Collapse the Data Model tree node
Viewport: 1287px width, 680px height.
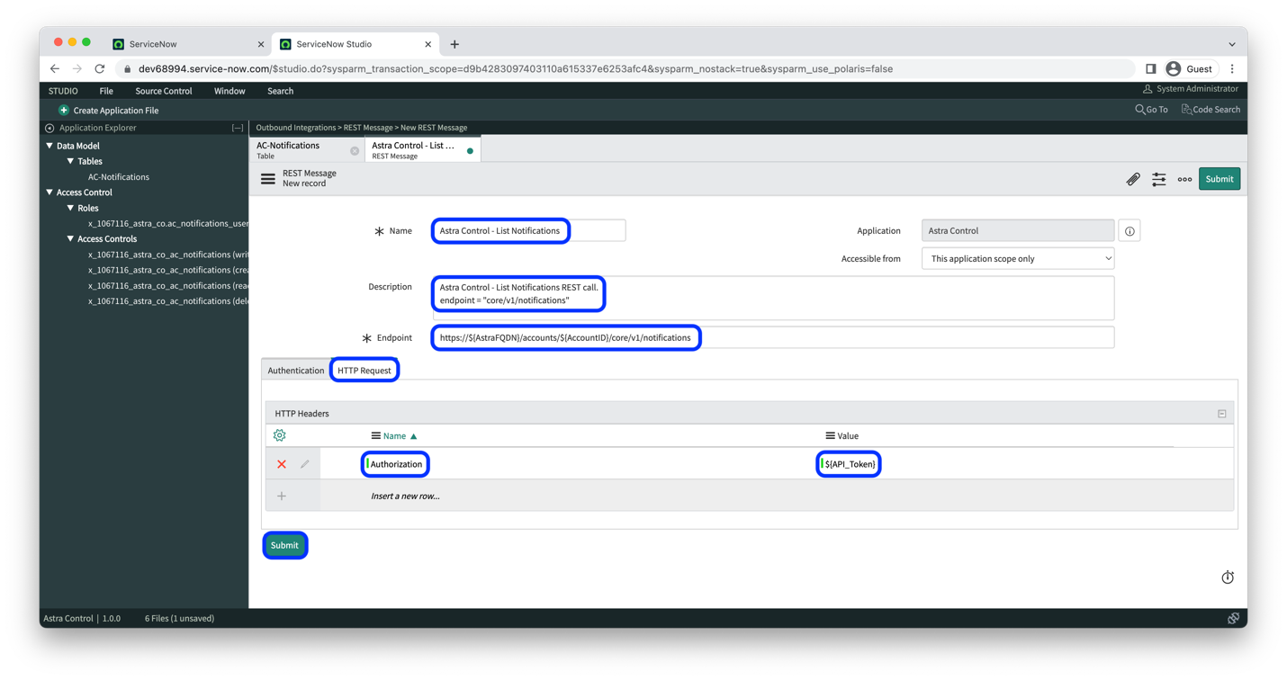(49, 146)
